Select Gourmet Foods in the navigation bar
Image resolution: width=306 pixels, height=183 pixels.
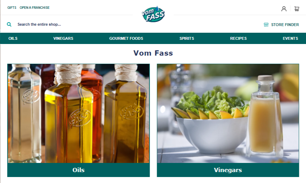(126, 38)
